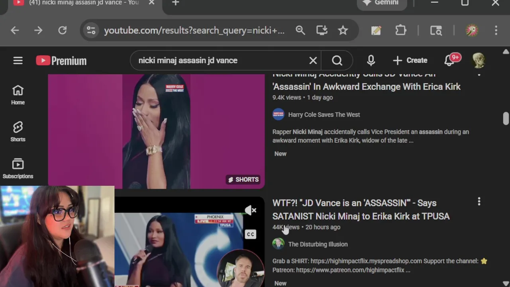Open the notepad pencil extension icon
This screenshot has height=287, width=510.
tap(376, 30)
